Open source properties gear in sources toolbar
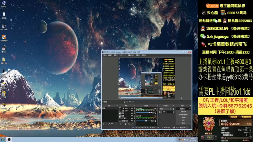This screenshot has height=142, width=253. click(126, 124)
